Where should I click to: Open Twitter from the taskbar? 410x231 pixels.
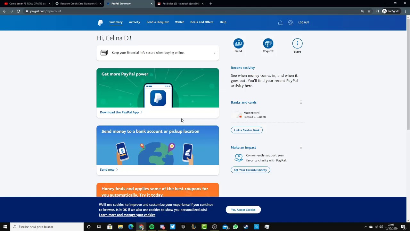173,227
